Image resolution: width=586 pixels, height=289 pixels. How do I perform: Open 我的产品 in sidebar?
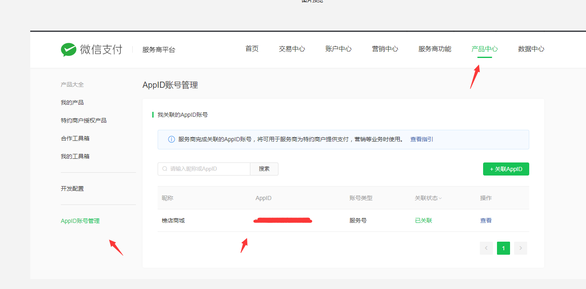pos(72,102)
